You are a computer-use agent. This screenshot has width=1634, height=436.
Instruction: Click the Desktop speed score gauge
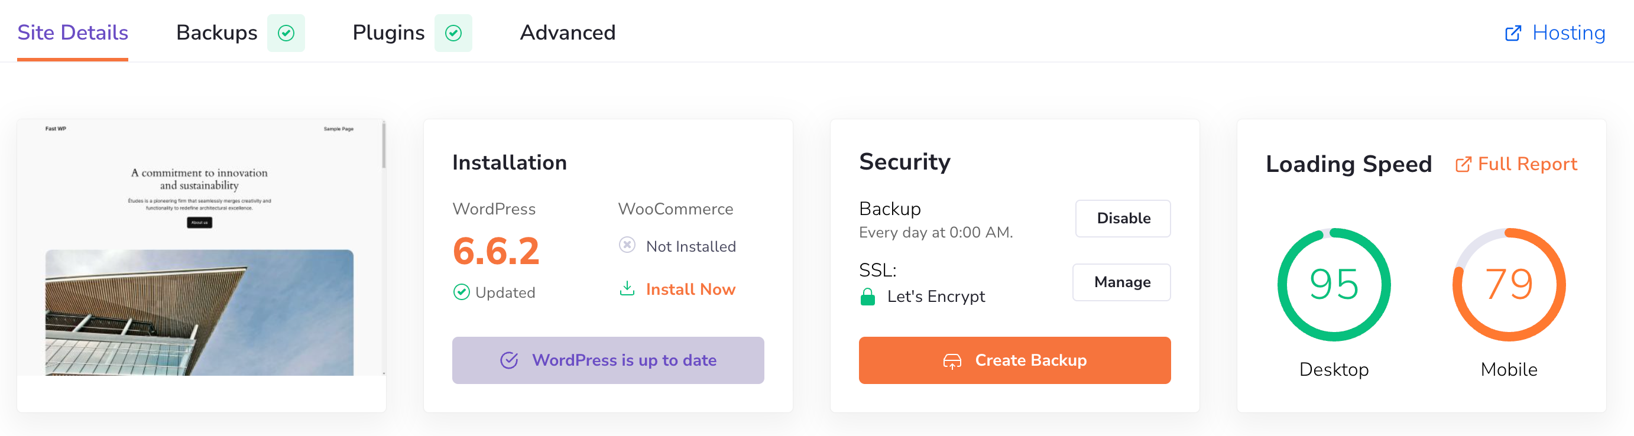(x=1333, y=285)
